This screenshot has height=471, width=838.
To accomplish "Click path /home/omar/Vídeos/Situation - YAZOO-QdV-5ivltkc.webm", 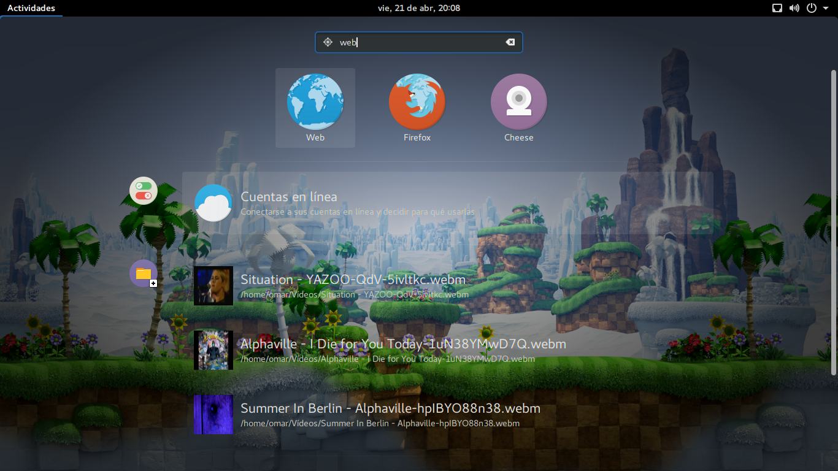I will click(x=355, y=294).
